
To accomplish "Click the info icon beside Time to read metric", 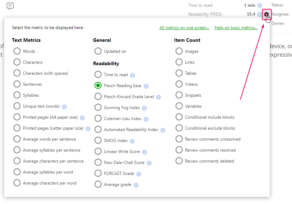I will pyautogui.click(x=132, y=75).
